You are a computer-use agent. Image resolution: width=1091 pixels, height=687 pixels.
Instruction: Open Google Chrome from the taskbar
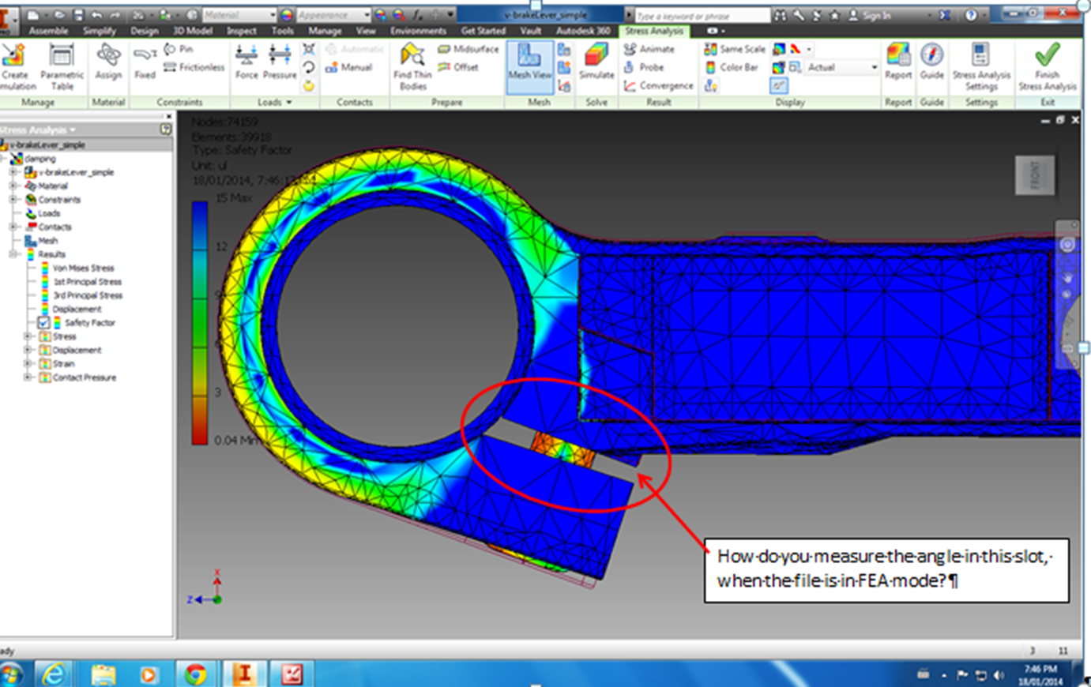pyautogui.click(x=194, y=674)
